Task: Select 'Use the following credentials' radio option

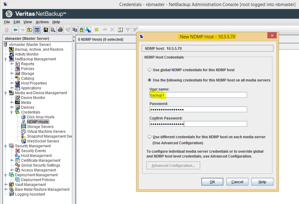Action: [x=149, y=80]
